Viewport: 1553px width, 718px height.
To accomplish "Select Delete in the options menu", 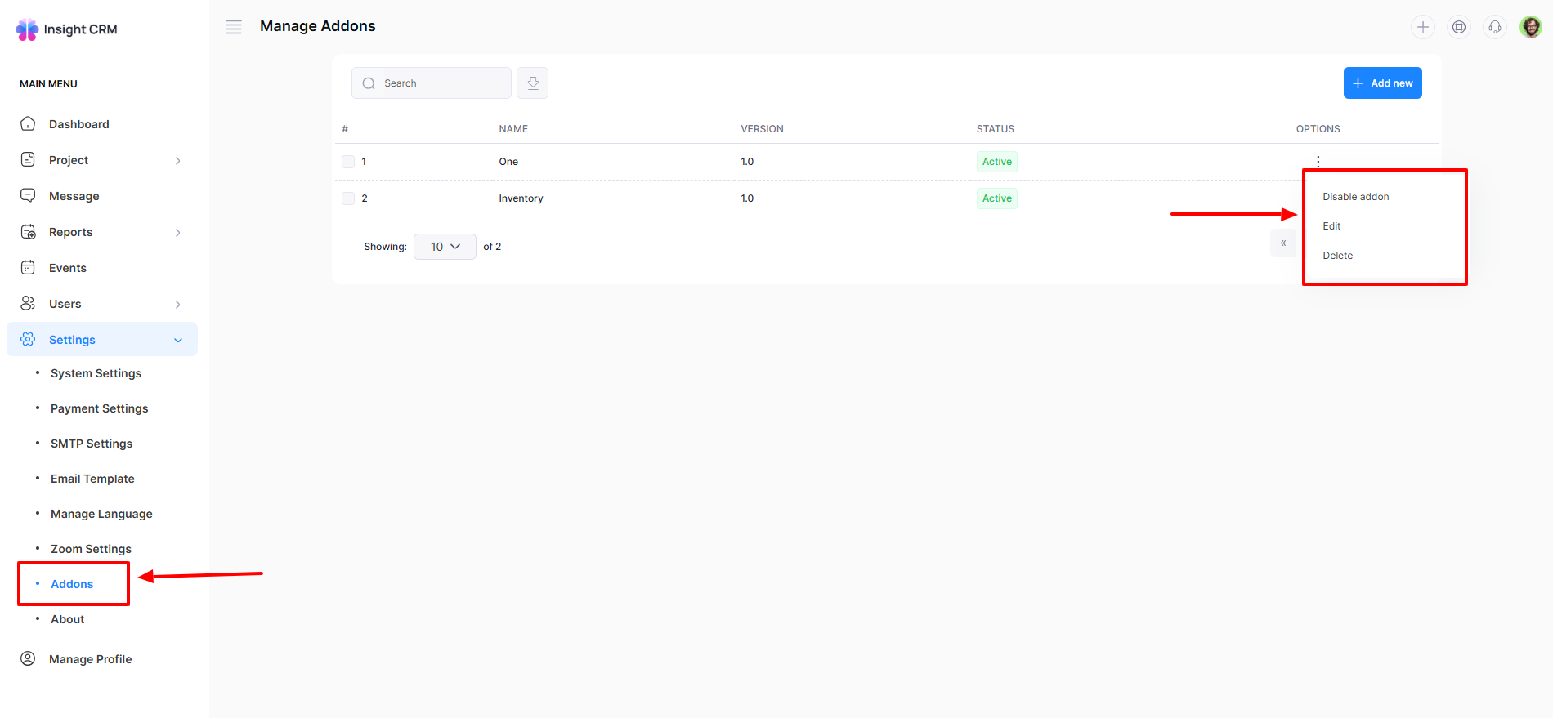I will click(x=1337, y=256).
